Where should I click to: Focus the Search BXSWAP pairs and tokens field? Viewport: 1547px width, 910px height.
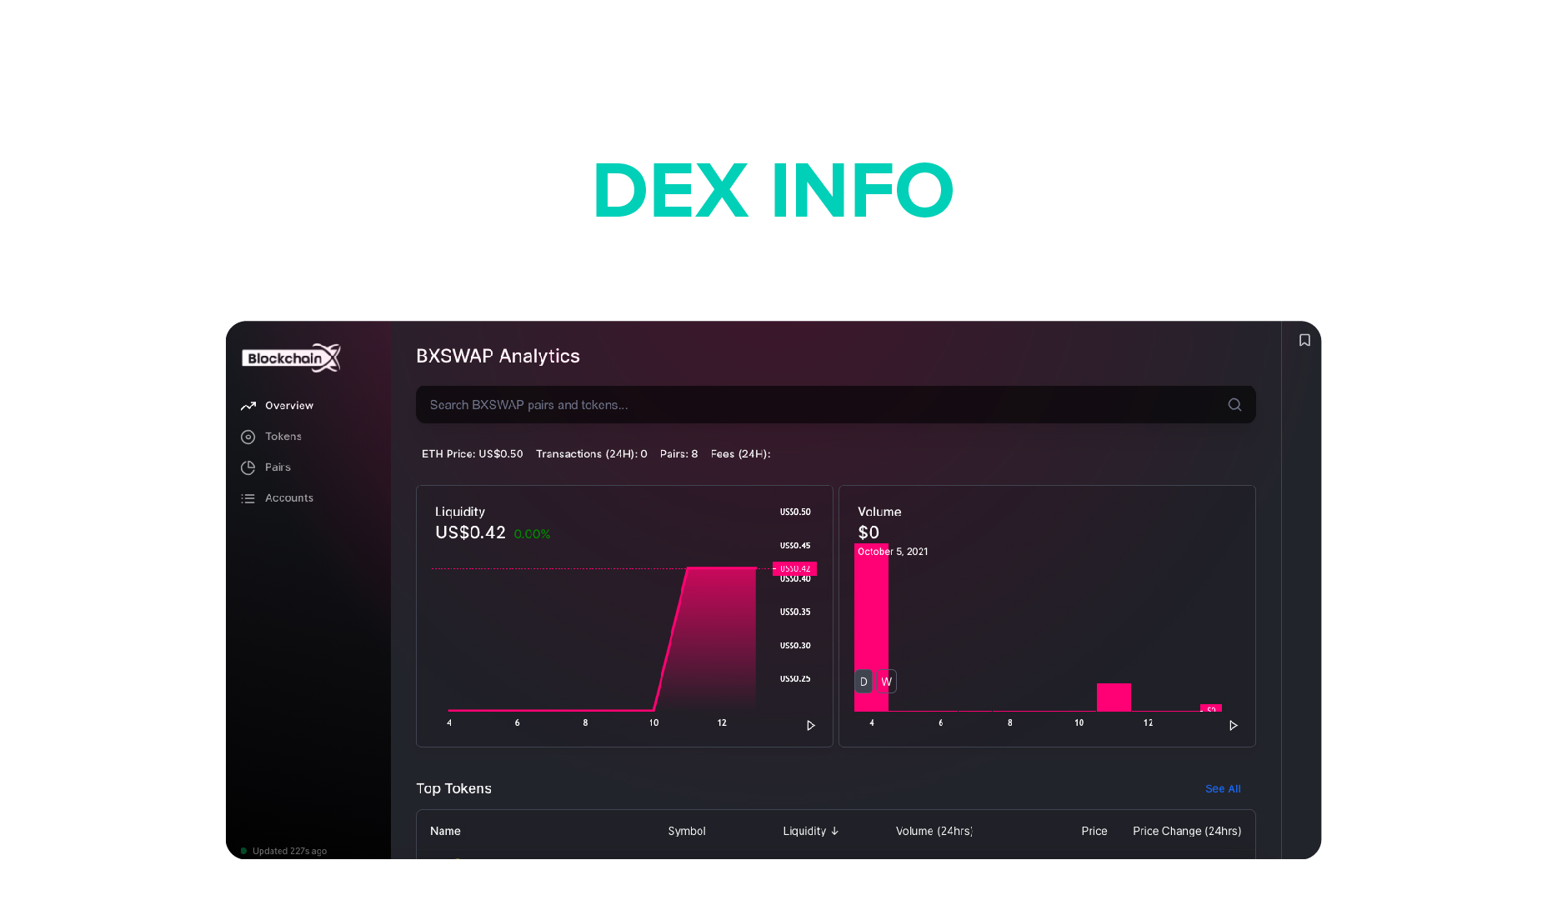click(x=835, y=404)
